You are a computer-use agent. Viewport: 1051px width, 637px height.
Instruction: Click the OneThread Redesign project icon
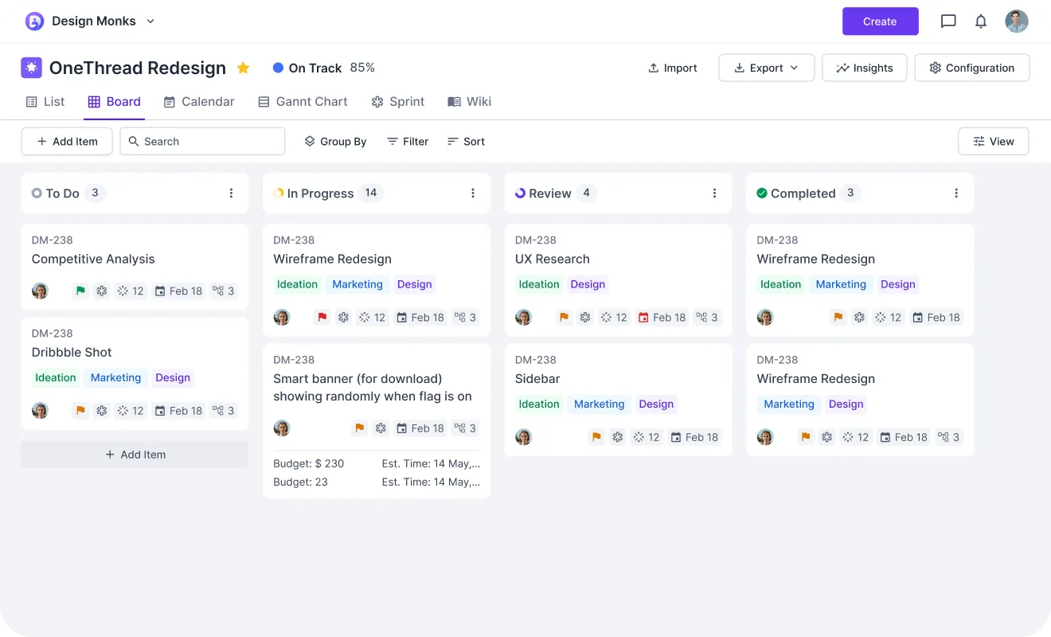pyautogui.click(x=31, y=68)
